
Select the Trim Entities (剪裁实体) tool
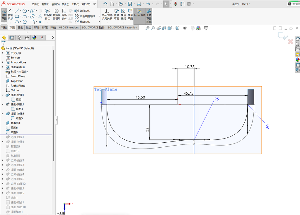[x=48, y=14]
